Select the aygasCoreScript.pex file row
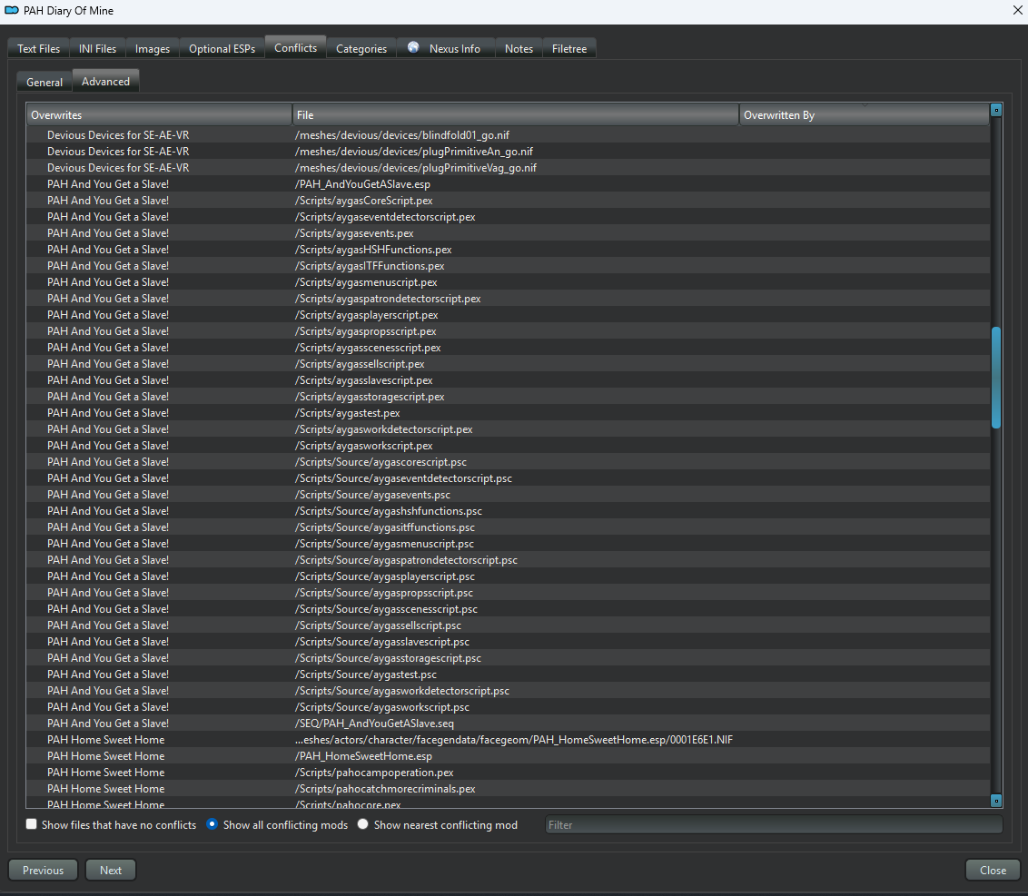Image resolution: width=1028 pixels, height=896 pixels. pos(509,201)
